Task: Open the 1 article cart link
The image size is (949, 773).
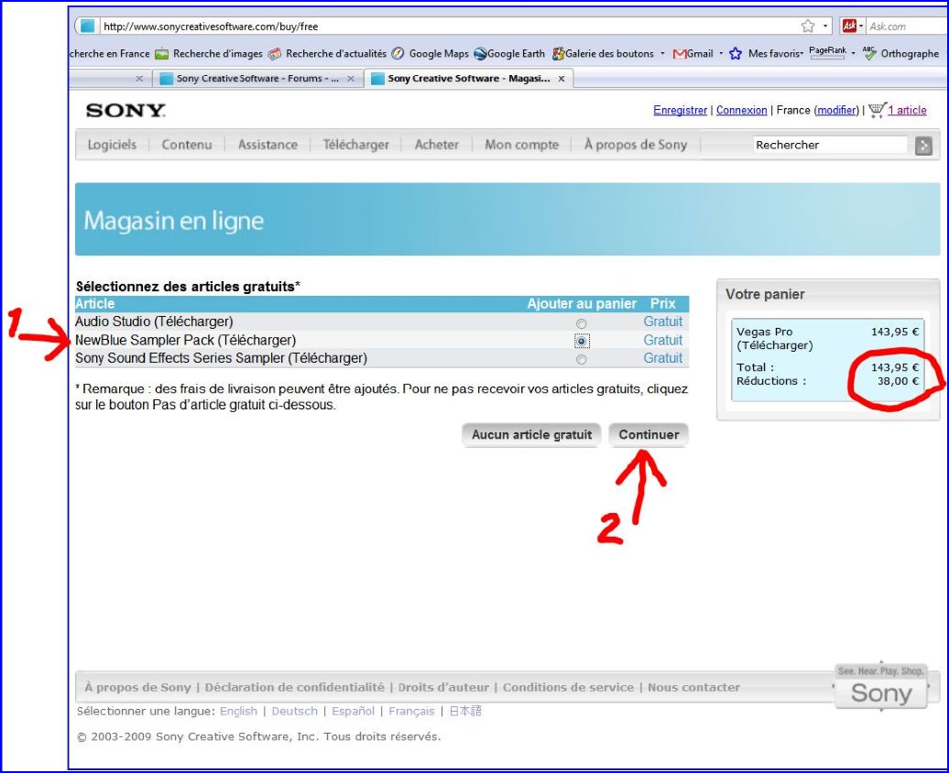Action: (x=907, y=110)
